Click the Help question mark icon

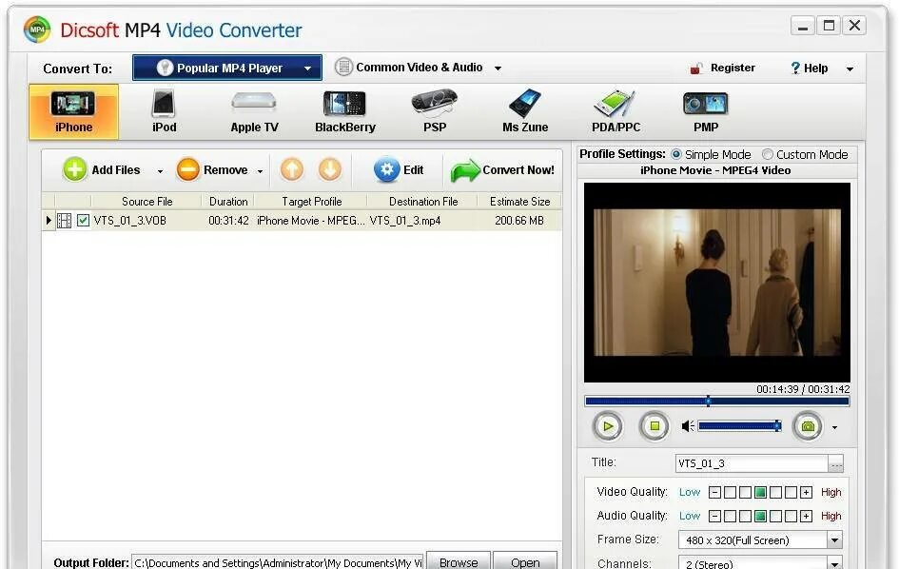[x=795, y=69]
